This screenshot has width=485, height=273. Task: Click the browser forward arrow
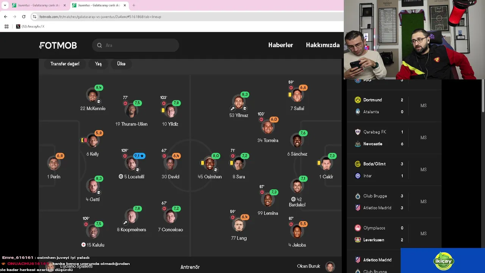14,17
